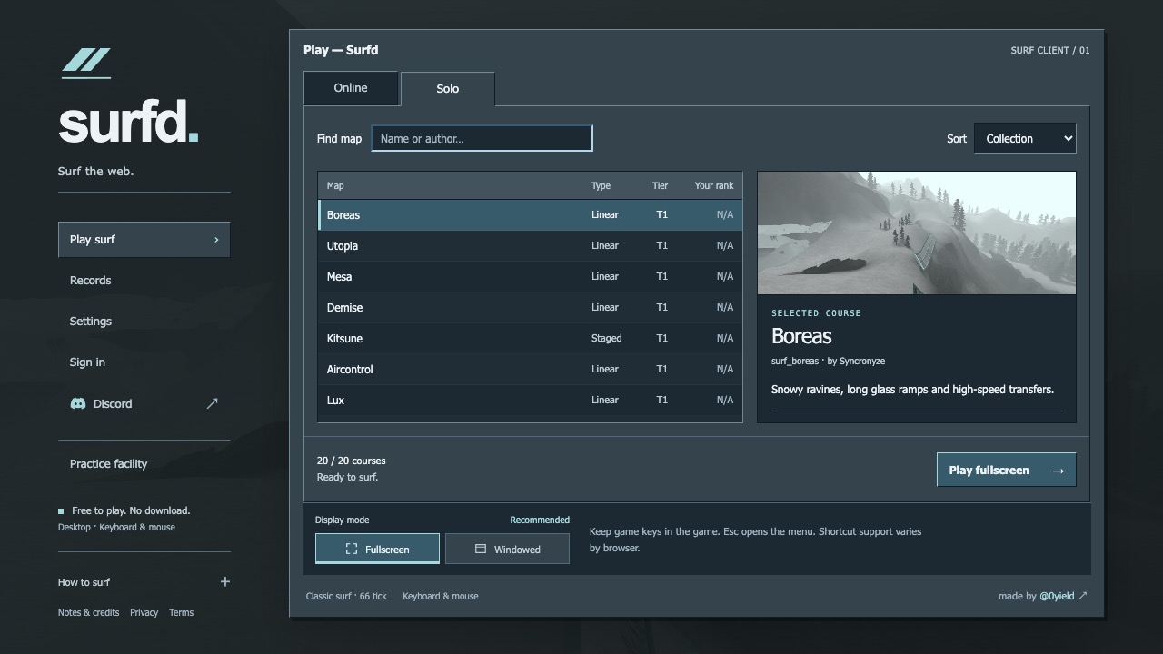This screenshot has width=1163, height=654.
Task: Switch to the Solo tab
Action: tap(447, 89)
